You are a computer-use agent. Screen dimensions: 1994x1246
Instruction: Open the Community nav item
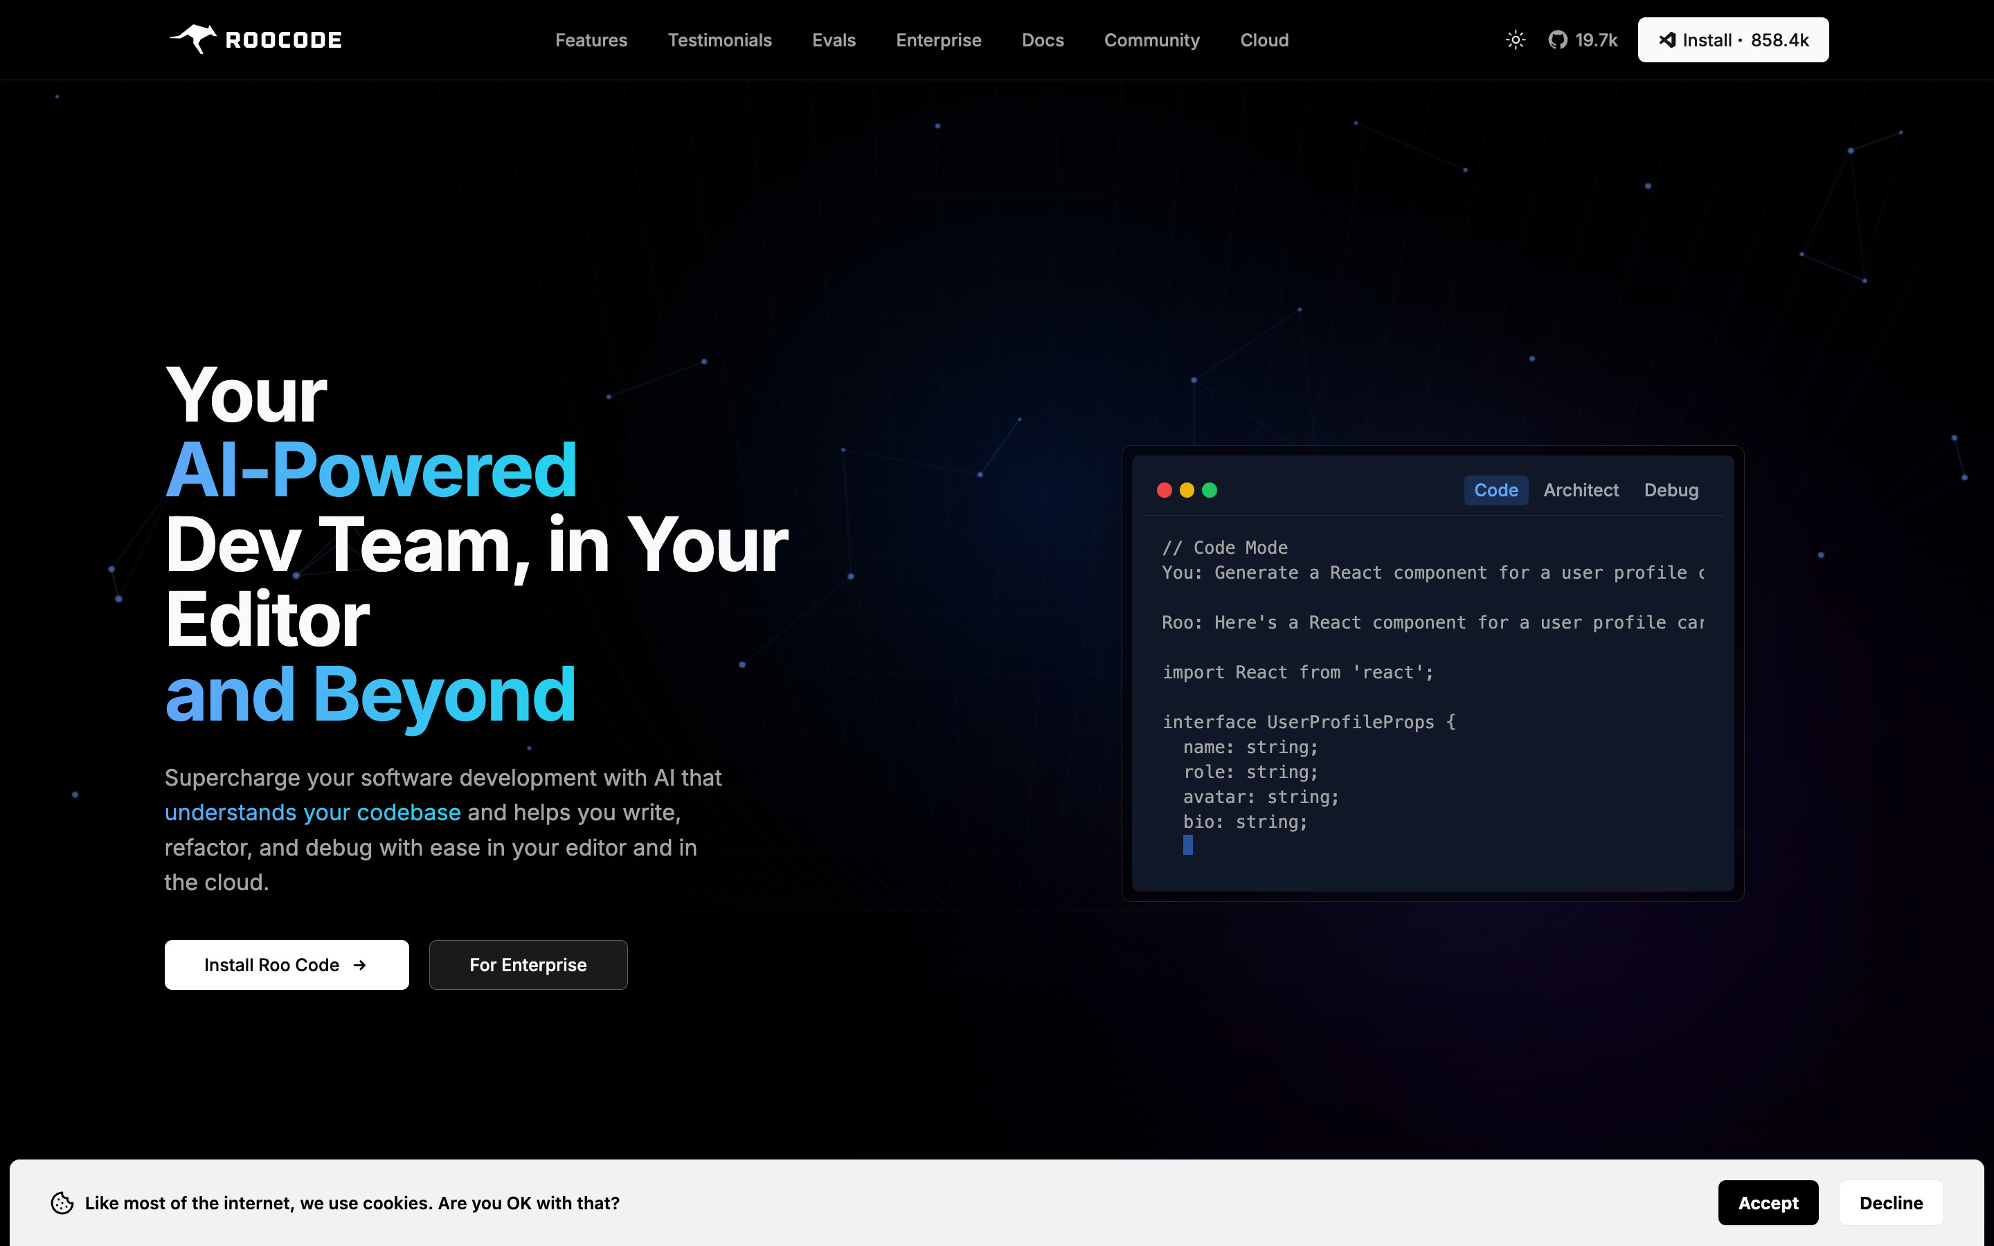1151,39
